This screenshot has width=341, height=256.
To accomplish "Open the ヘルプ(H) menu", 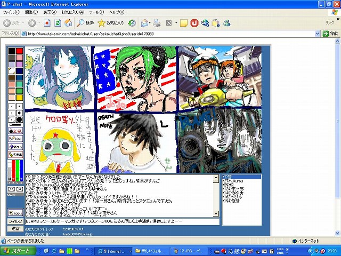I will click(117, 12).
